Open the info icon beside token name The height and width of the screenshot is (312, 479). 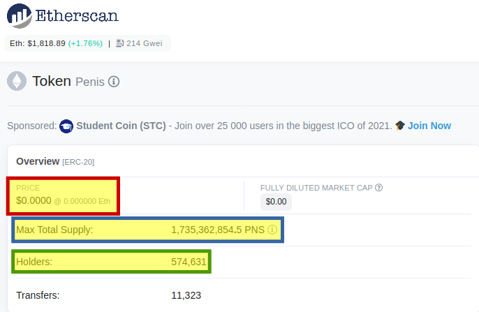click(114, 82)
